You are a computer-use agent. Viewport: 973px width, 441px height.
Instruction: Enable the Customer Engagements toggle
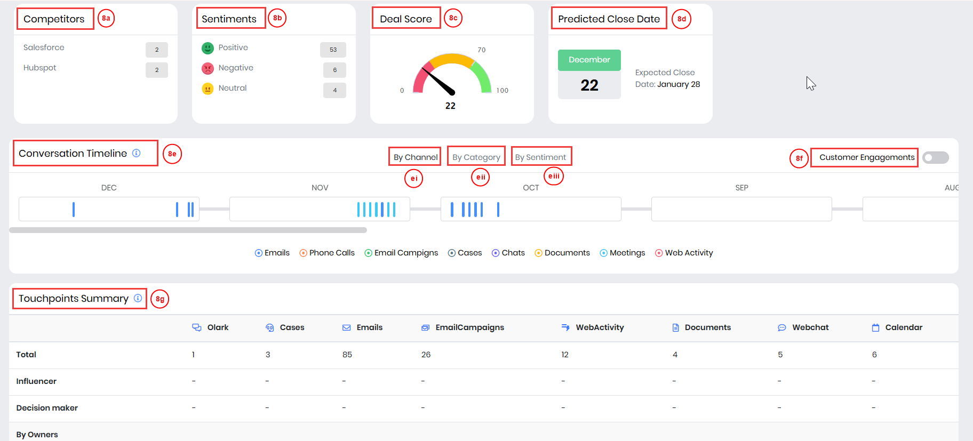936,157
